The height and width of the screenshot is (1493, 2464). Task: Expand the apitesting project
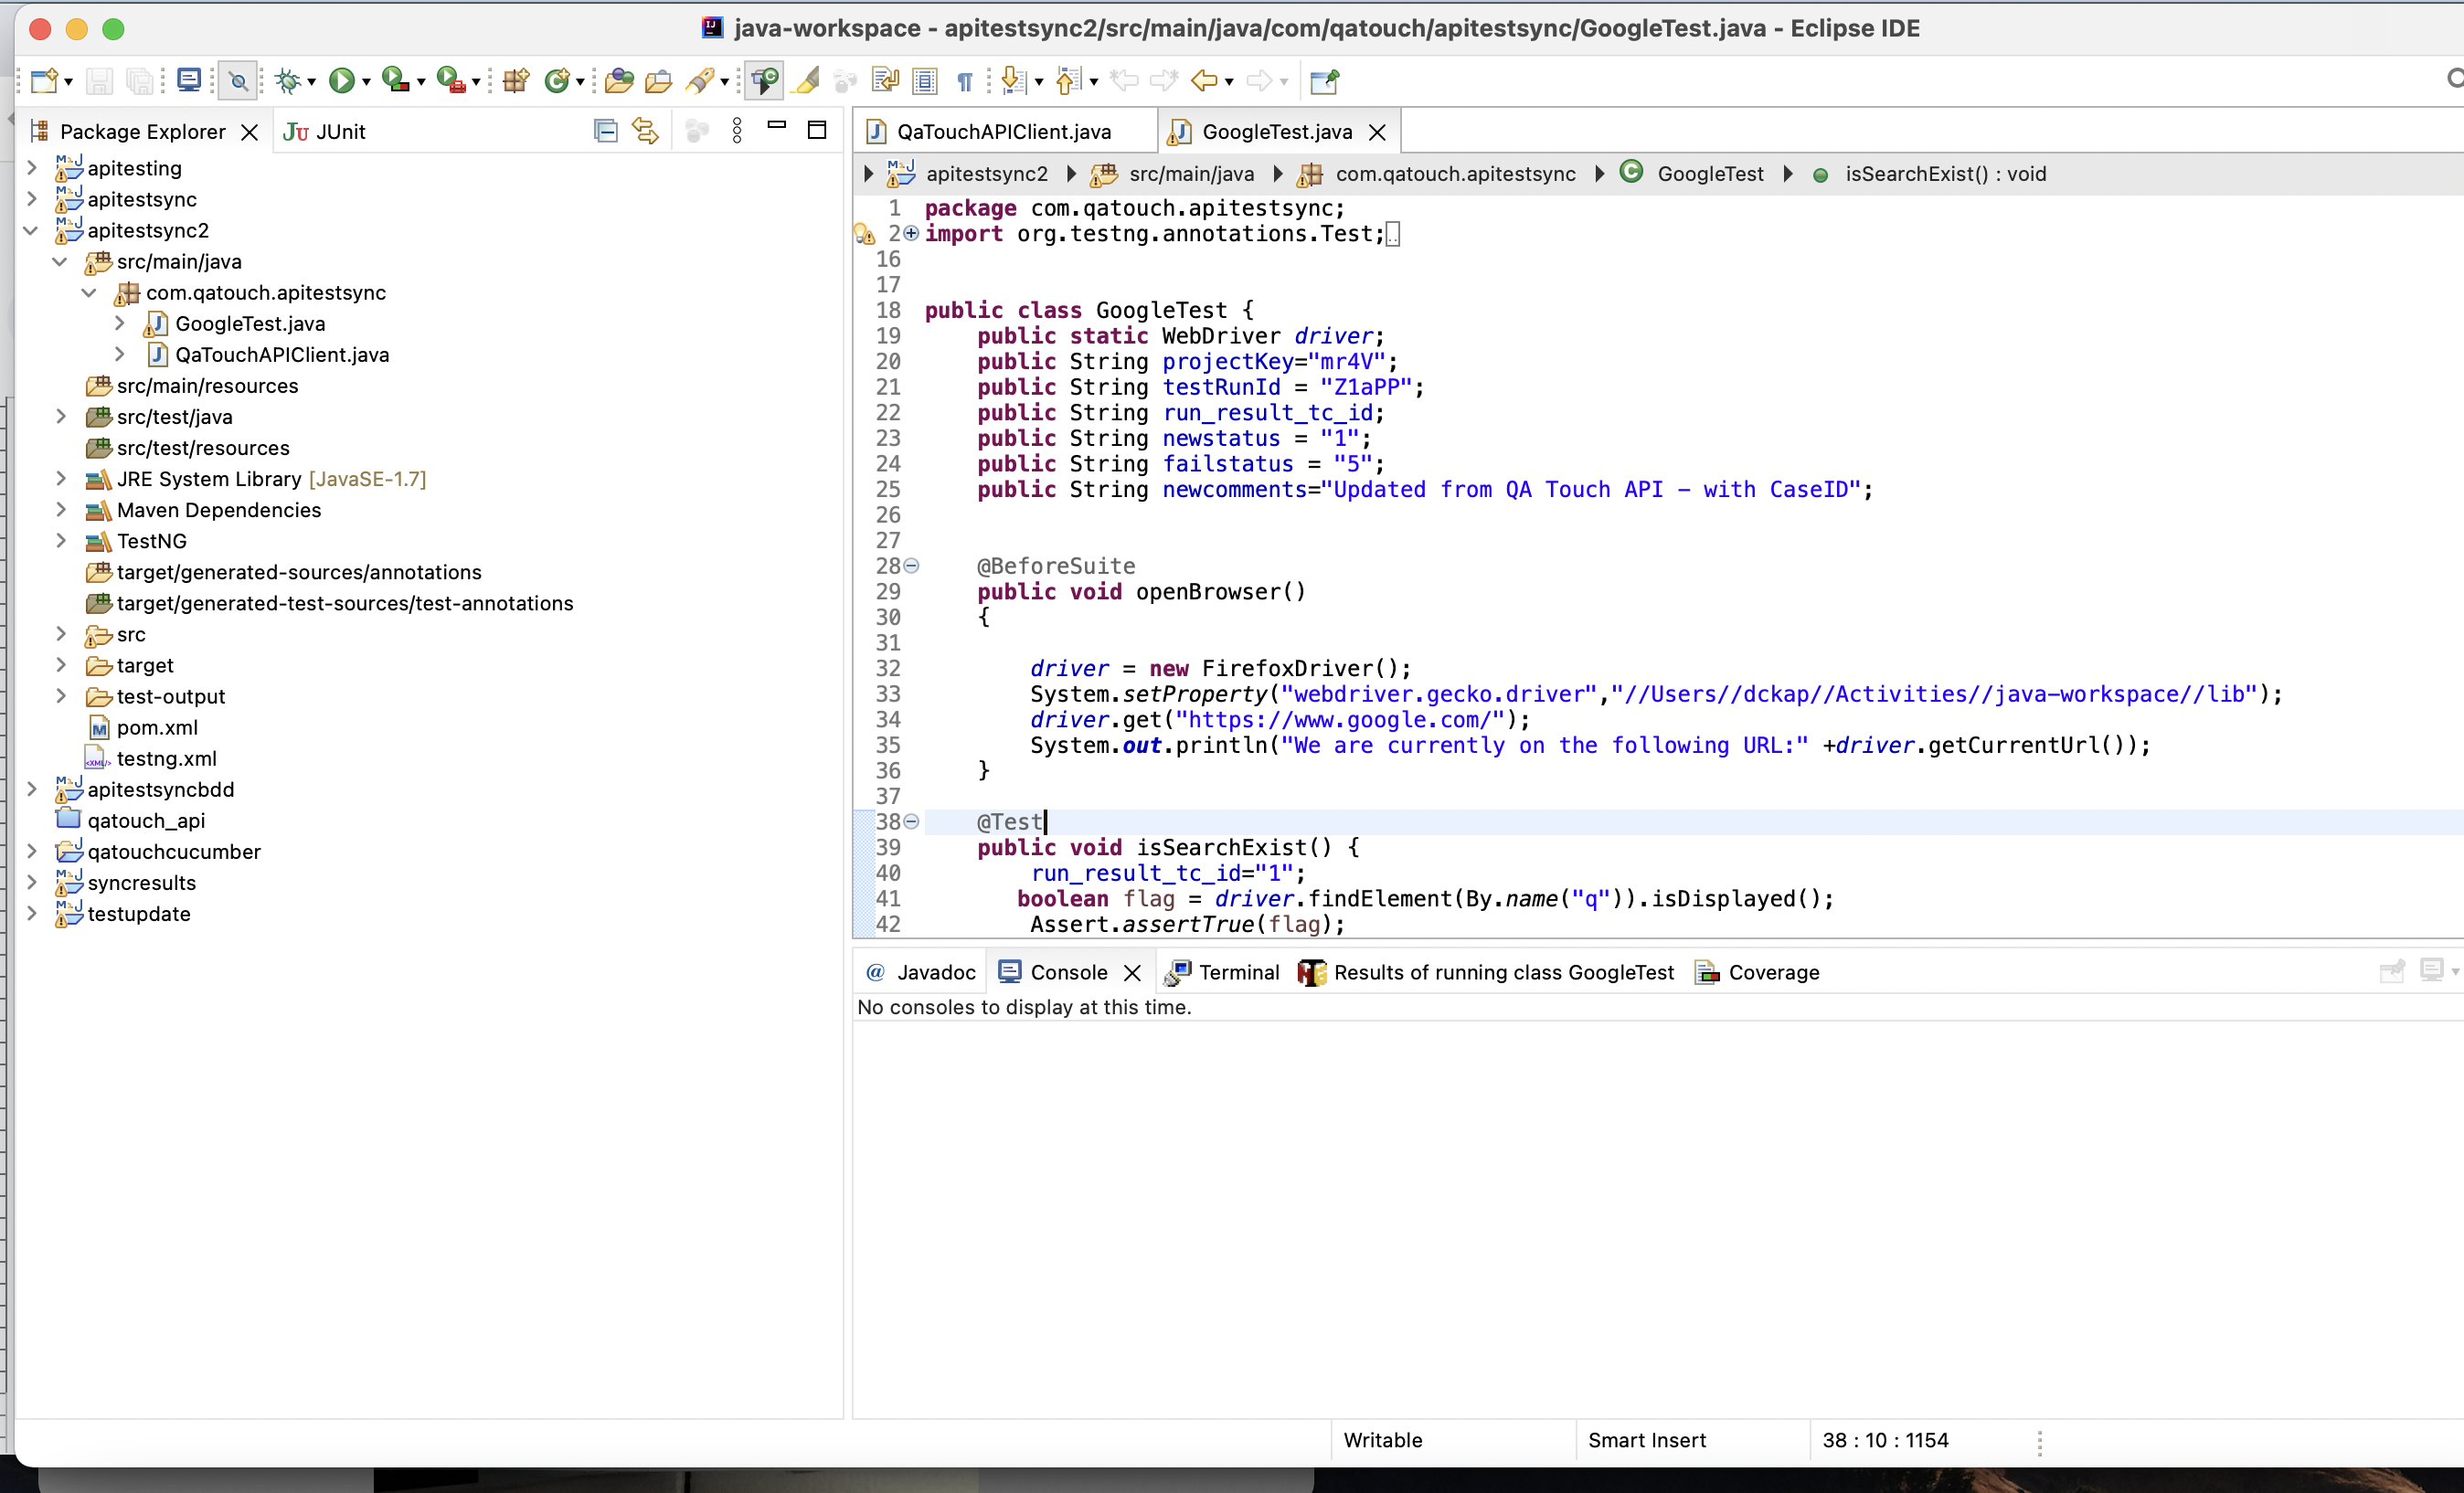(x=32, y=168)
